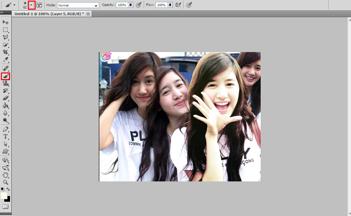Select the Rectangular Marquee tool
This screenshot has height=216, width=351.
[6, 30]
